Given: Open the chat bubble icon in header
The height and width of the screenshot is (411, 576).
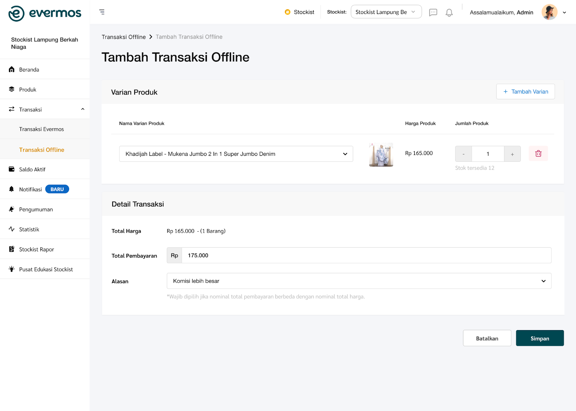Looking at the screenshot, I should (x=433, y=12).
